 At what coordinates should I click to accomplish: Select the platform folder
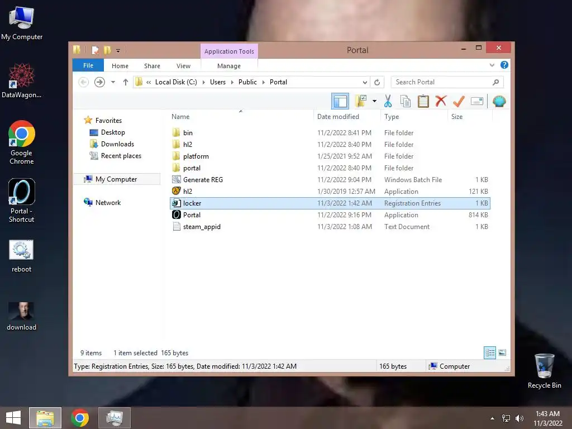330,156
